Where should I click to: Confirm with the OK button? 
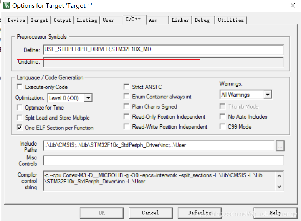(102, 213)
